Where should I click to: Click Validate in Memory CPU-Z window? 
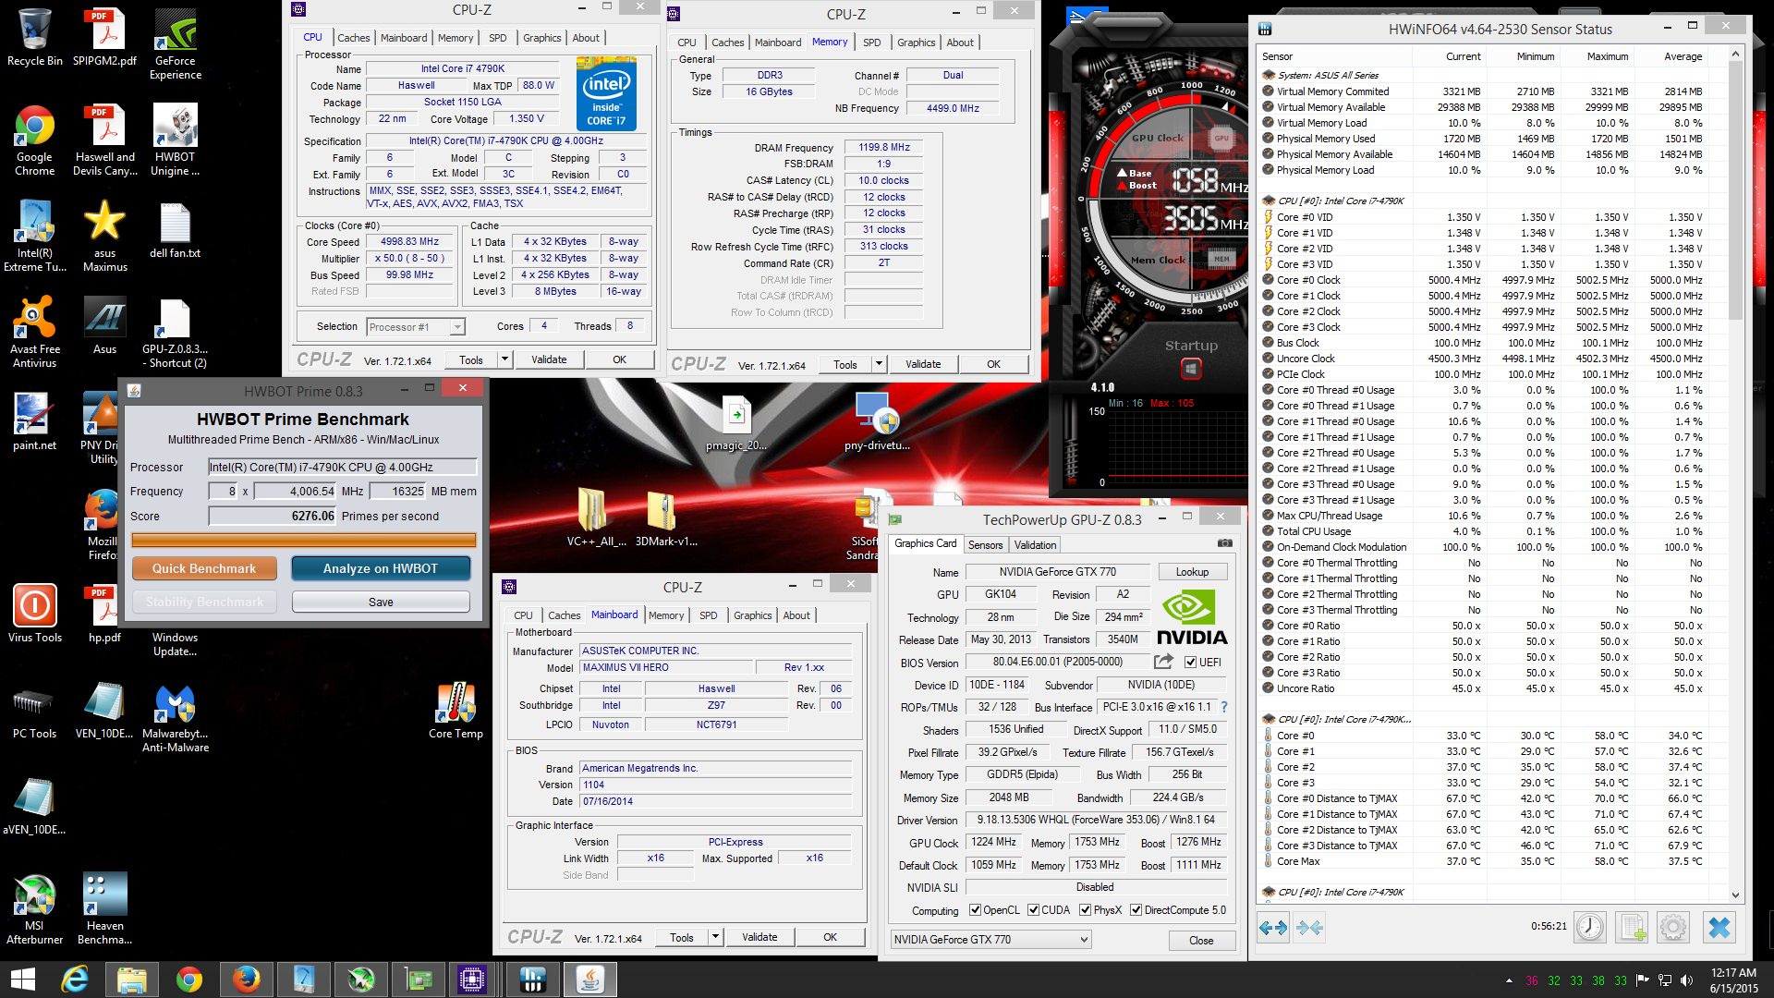[x=922, y=364]
